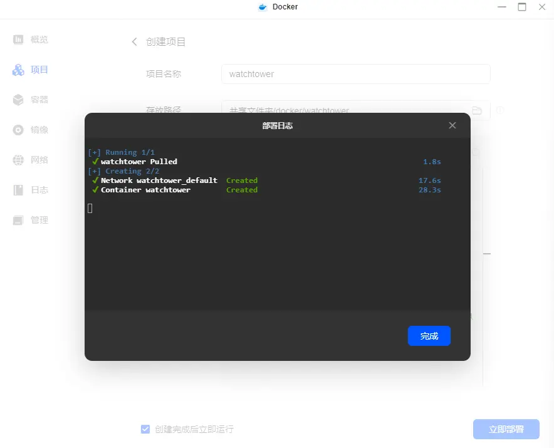554x448 pixels.
Task: Click the folder browse icon in path field
Action: (477, 110)
